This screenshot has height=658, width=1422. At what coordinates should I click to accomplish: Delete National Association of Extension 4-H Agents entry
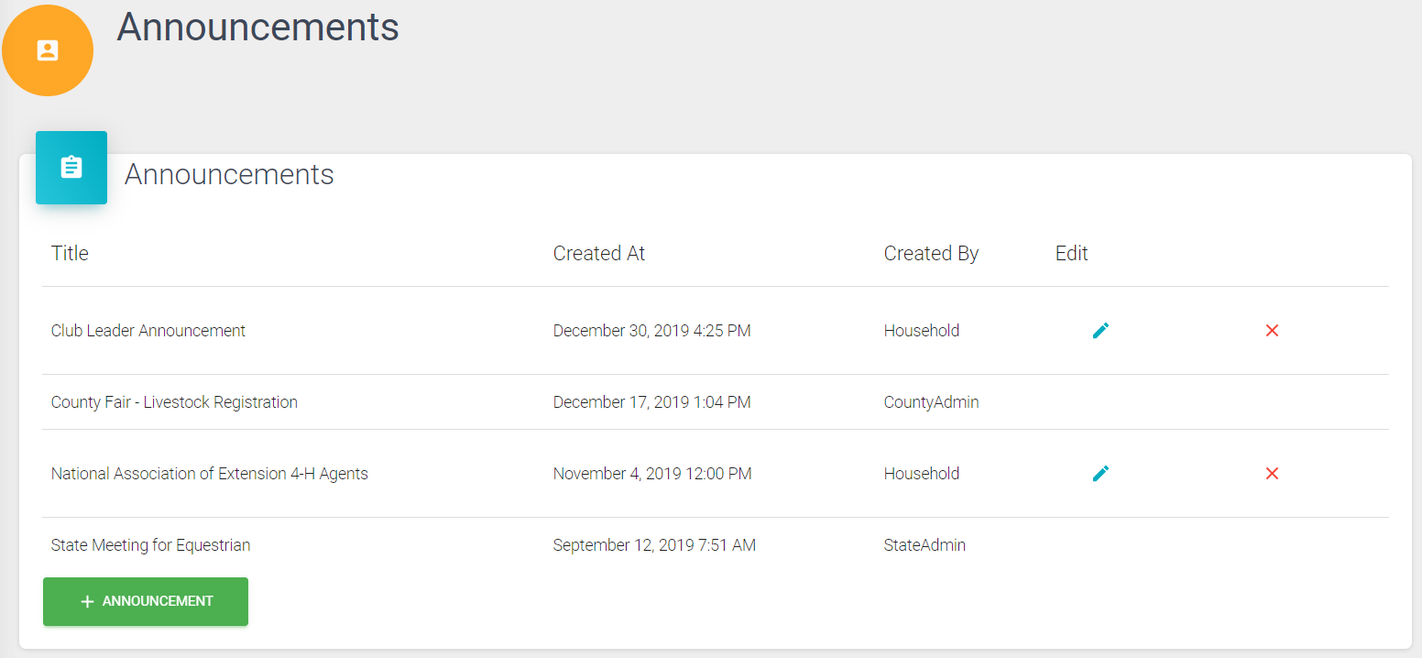pos(1272,474)
